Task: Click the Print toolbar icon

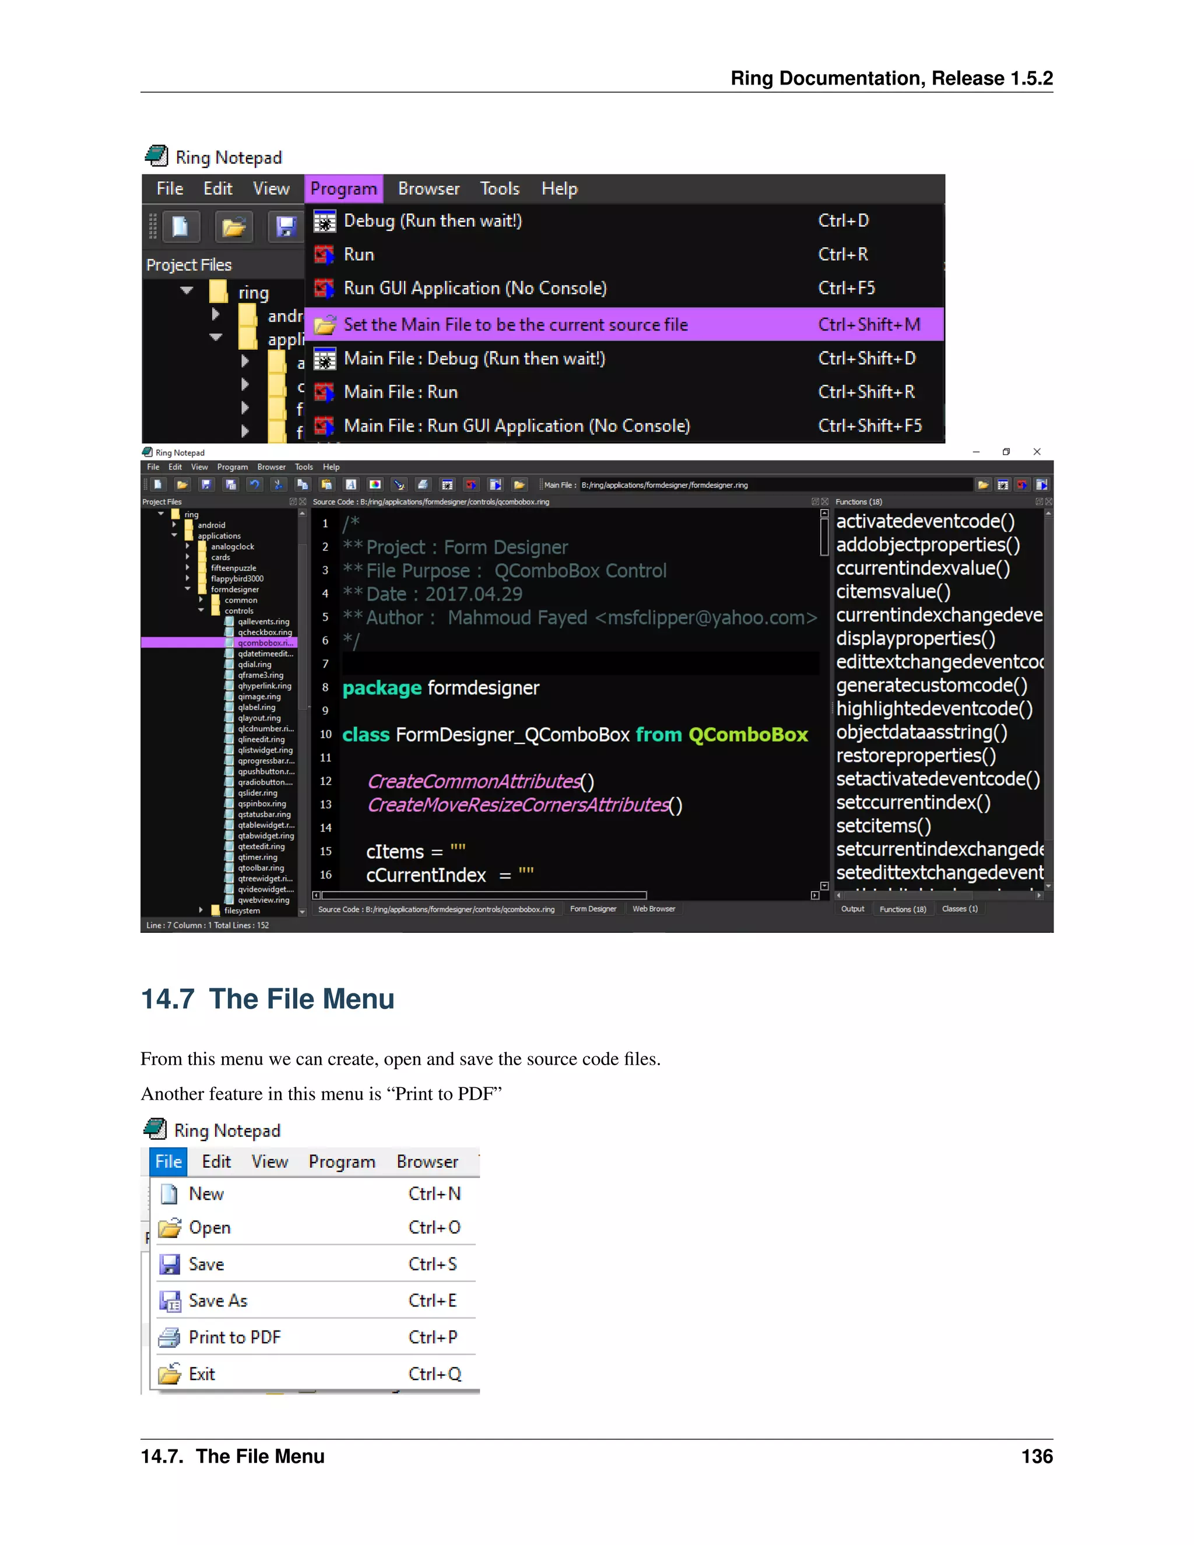Action: [x=423, y=484]
